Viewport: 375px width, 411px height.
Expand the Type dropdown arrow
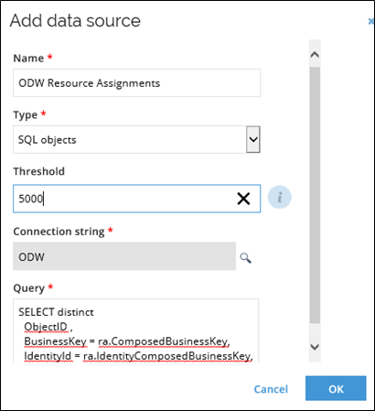(x=253, y=139)
